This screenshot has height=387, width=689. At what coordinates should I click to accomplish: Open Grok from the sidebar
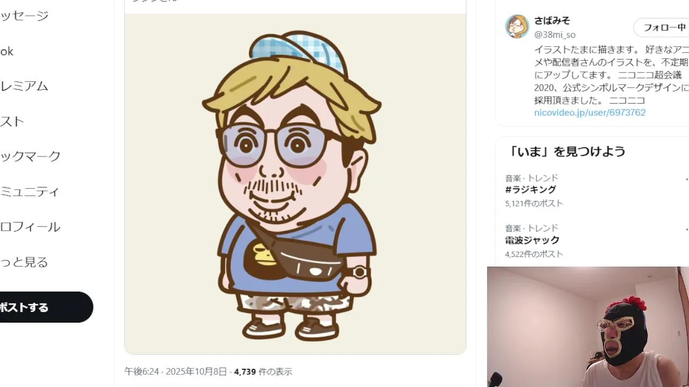point(6,51)
